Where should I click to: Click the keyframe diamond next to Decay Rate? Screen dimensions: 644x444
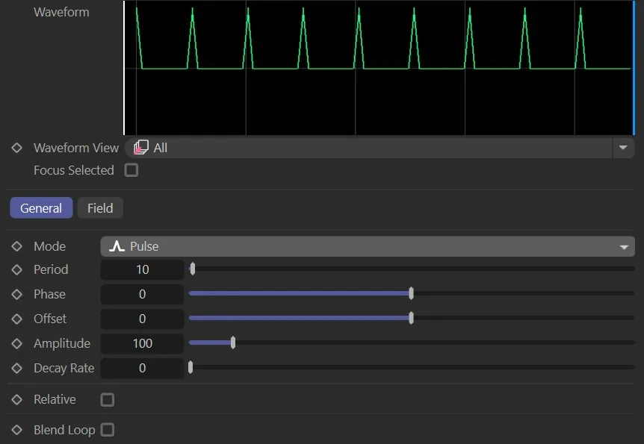[16, 368]
